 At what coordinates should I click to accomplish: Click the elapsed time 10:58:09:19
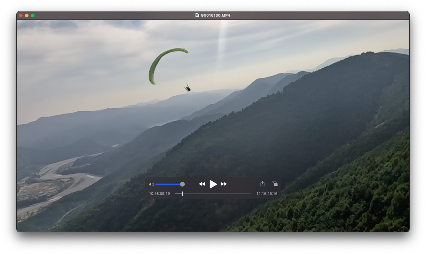159,194
